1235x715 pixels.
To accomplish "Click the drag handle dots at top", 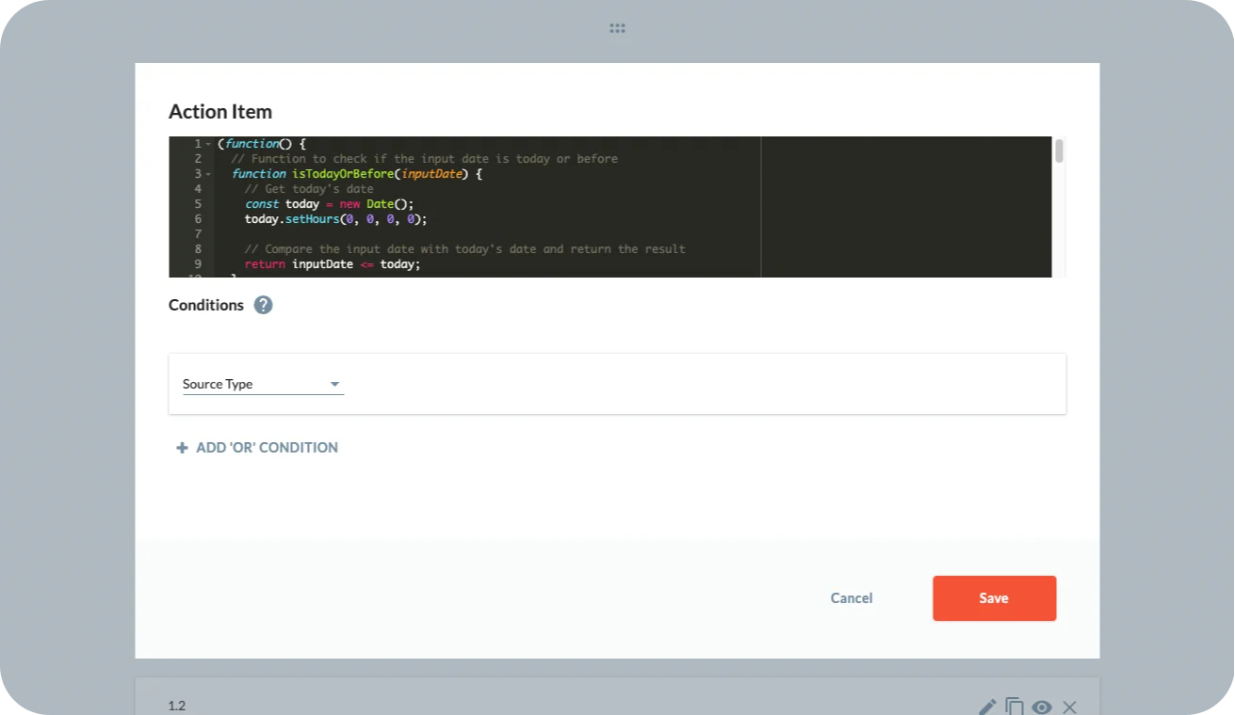I will [x=617, y=29].
